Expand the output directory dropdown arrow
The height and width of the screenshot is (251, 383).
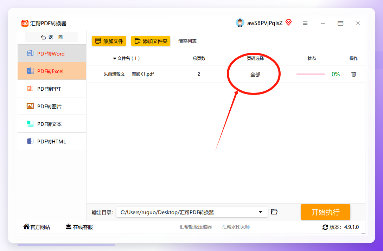coord(261,212)
